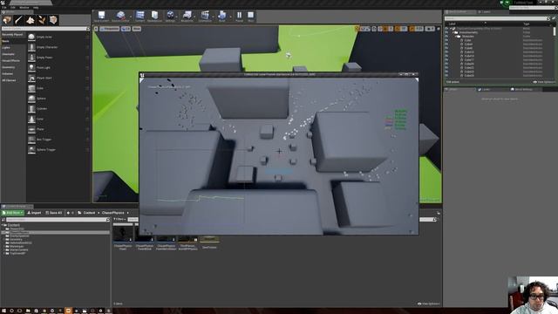Switch to the Layers tab
558x314 pixels.
click(x=486, y=11)
